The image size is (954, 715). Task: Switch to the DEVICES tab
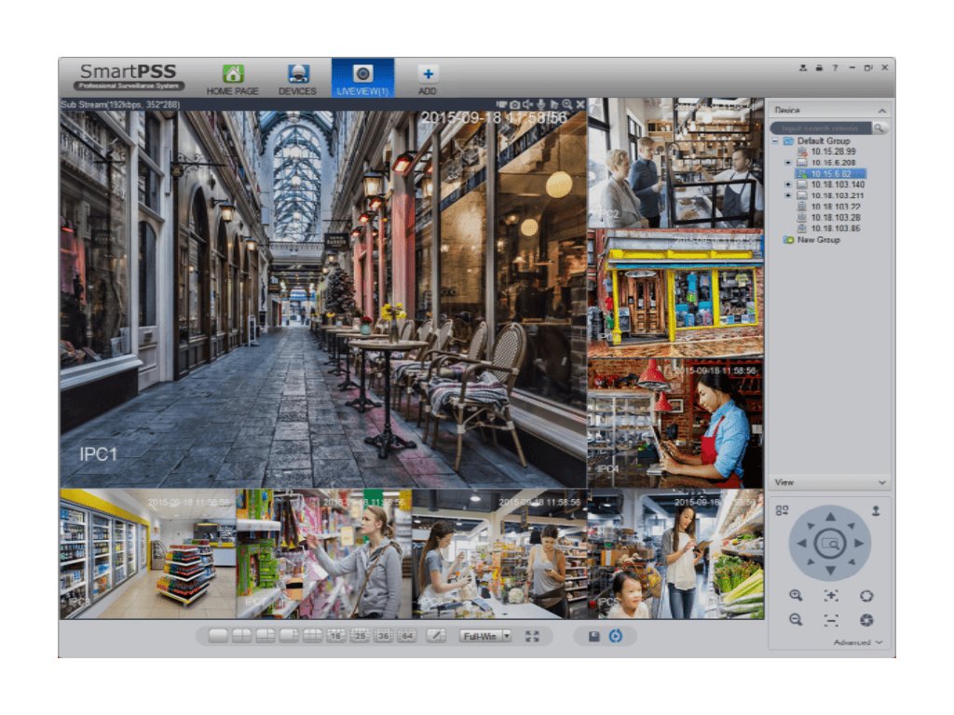click(297, 80)
